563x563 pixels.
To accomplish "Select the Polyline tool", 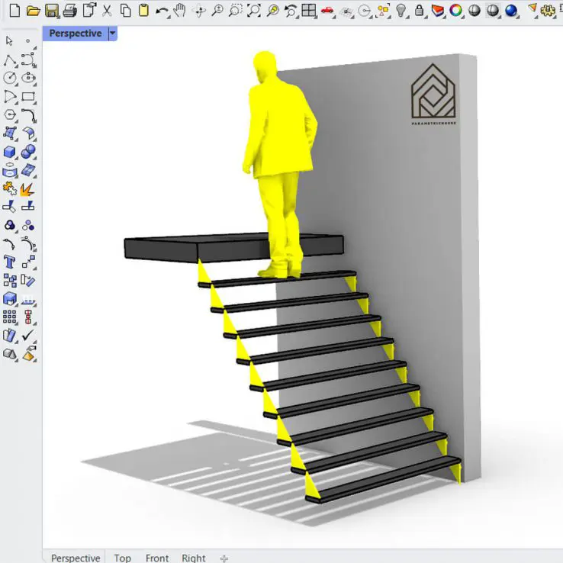I will [x=10, y=60].
